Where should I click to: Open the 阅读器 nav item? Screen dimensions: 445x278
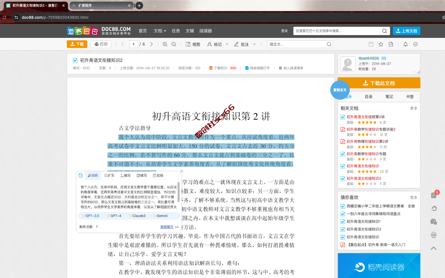(205, 31)
